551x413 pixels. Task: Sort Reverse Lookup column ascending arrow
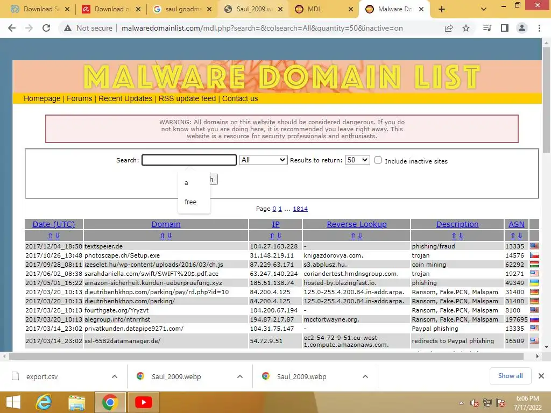click(x=353, y=236)
